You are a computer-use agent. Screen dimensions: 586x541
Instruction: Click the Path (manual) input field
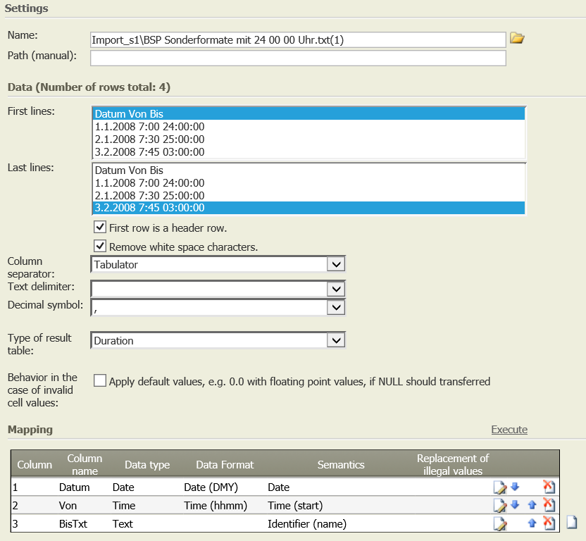pyautogui.click(x=298, y=58)
